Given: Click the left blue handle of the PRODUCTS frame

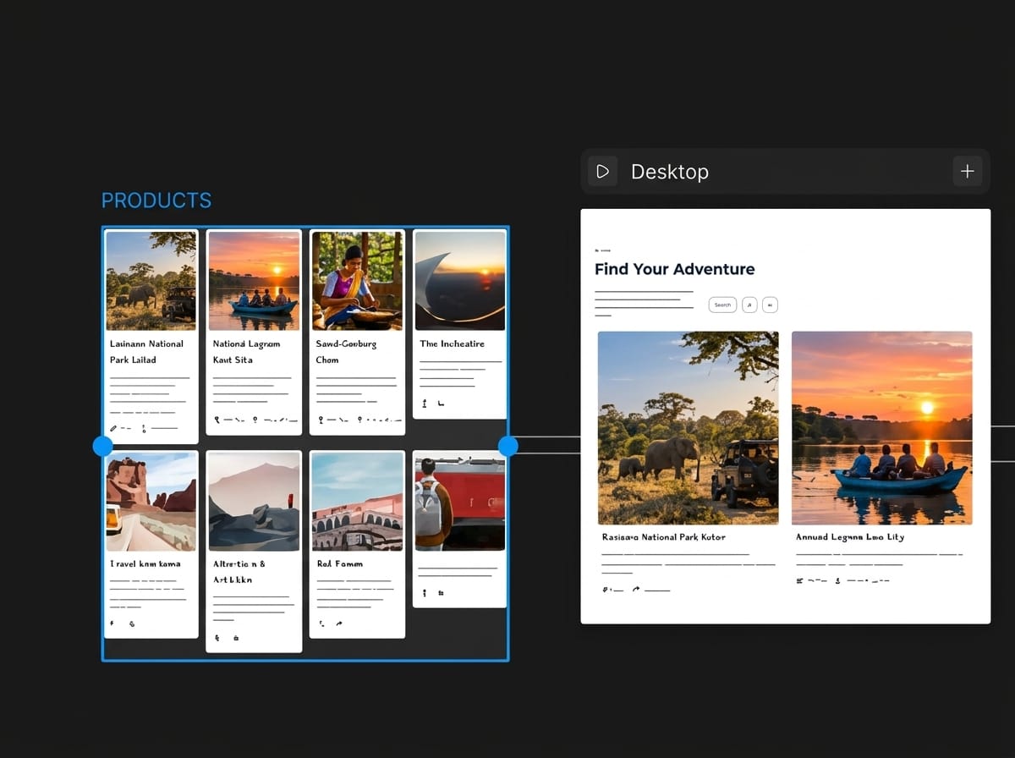Looking at the screenshot, I should (x=102, y=446).
